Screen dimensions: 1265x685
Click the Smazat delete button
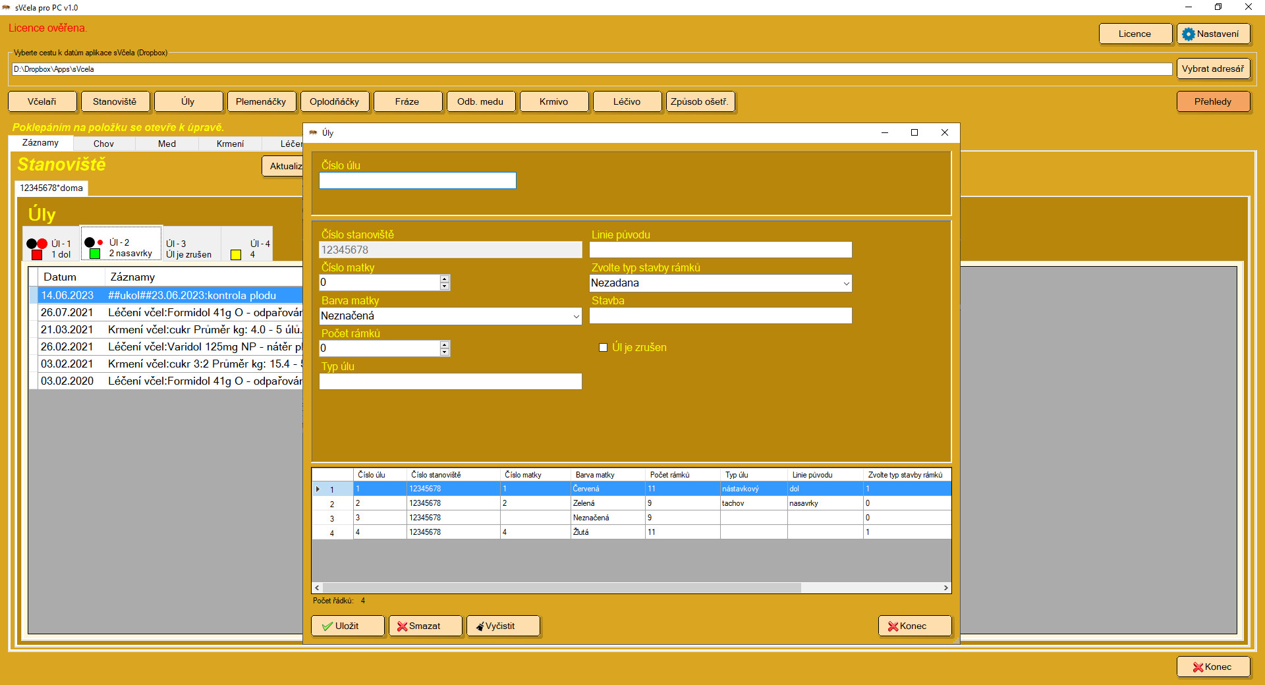pyautogui.click(x=425, y=626)
